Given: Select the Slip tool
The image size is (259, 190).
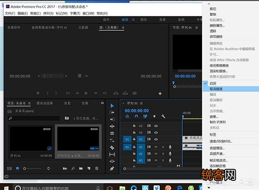Looking at the screenshot, I should (112, 154).
